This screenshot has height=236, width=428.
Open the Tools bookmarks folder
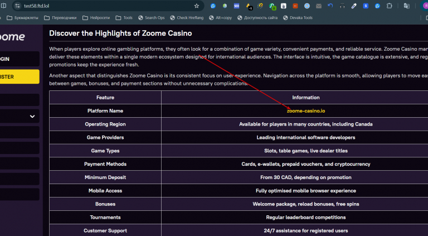pos(124,18)
